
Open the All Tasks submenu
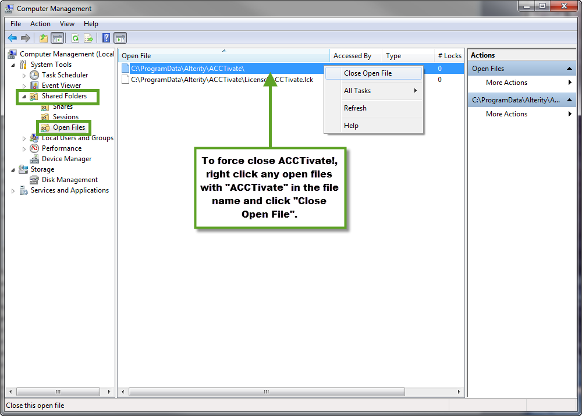coord(374,91)
